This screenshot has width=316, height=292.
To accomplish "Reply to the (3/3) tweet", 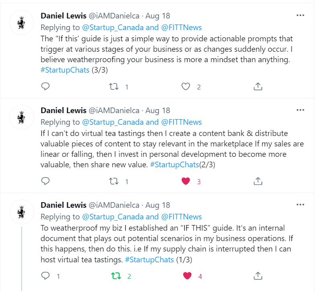I will pyautogui.click(x=46, y=87).
